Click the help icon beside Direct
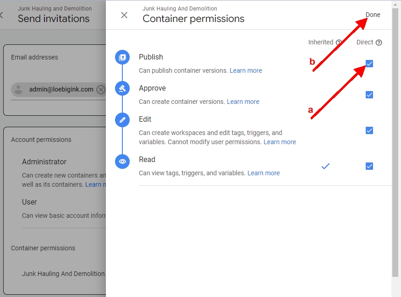The height and width of the screenshot is (297, 401). 379,43
